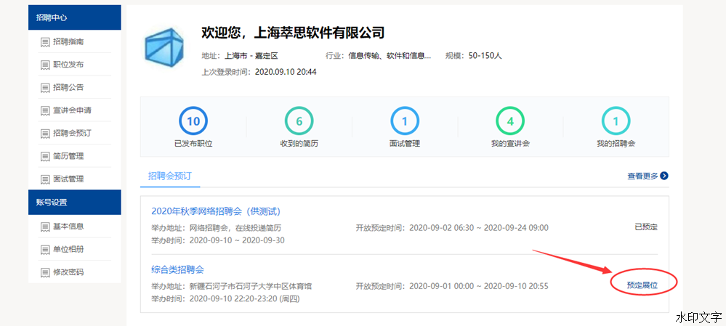The image size is (726, 326).
Task: Click the icon beside 招聘公告
Action: pyautogui.click(x=45, y=88)
